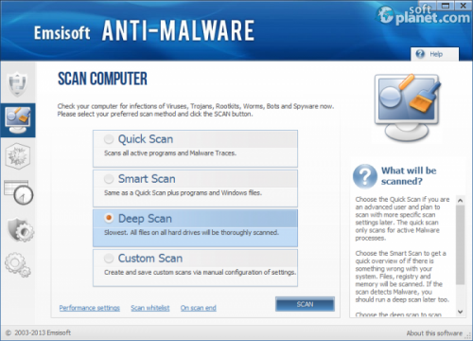
Task: Click the 2003-2013 Emsisoft copyright text
Action: [39, 332]
